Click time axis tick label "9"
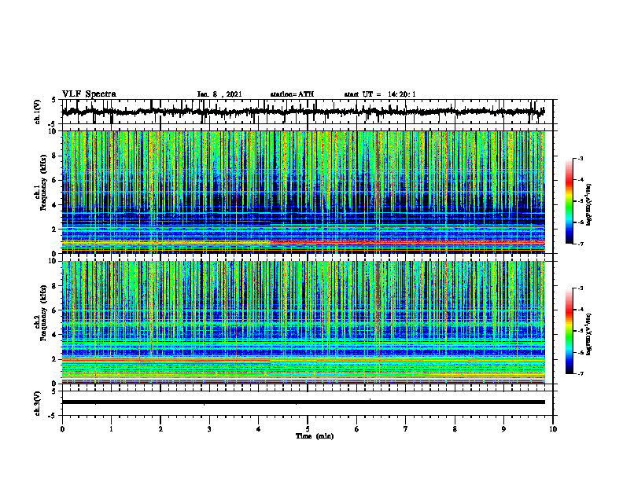Viewport: 623px width, 481px height. [503, 429]
